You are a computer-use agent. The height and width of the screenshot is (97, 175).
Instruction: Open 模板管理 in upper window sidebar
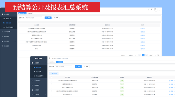click(x=9, y=36)
